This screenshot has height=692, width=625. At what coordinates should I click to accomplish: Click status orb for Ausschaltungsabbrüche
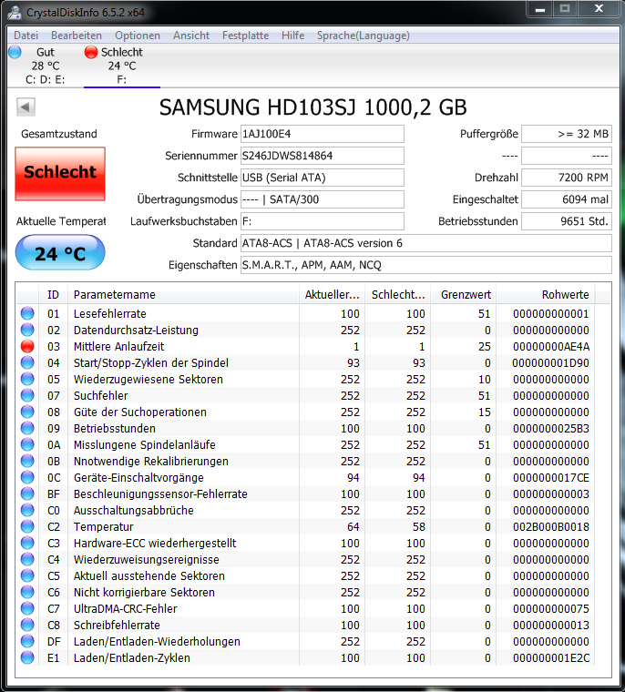[x=27, y=510]
